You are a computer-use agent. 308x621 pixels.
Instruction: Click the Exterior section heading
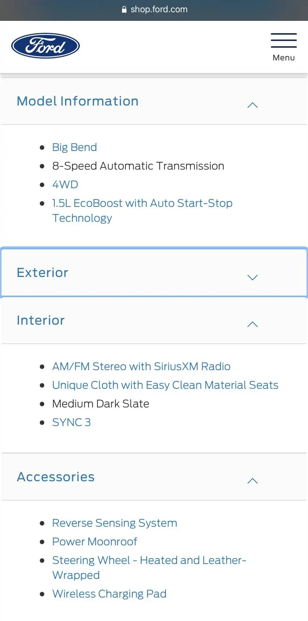click(x=43, y=272)
